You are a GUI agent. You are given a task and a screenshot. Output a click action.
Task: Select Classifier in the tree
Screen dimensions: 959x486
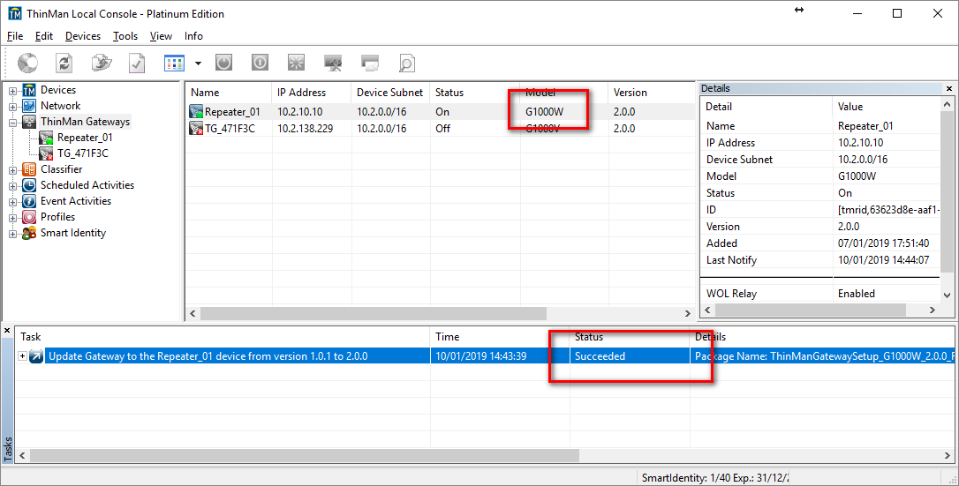coord(61,169)
